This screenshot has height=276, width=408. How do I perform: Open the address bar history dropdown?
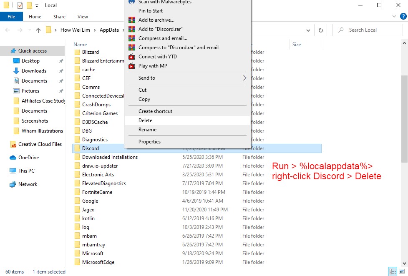(308, 30)
